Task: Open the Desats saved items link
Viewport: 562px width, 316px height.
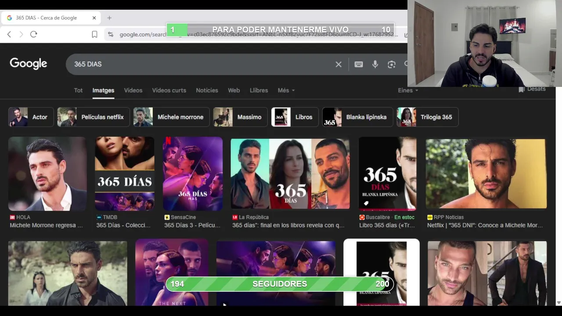Action: (532, 89)
